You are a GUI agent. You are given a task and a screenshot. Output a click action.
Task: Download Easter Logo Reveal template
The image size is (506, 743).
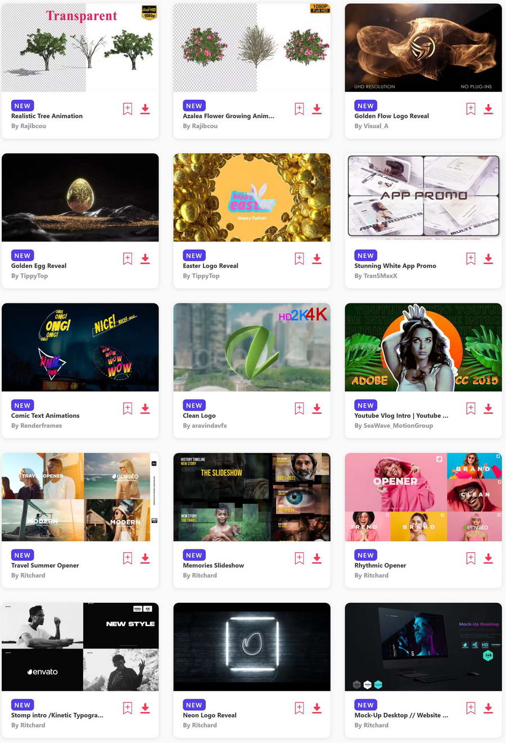pyautogui.click(x=317, y=259)
